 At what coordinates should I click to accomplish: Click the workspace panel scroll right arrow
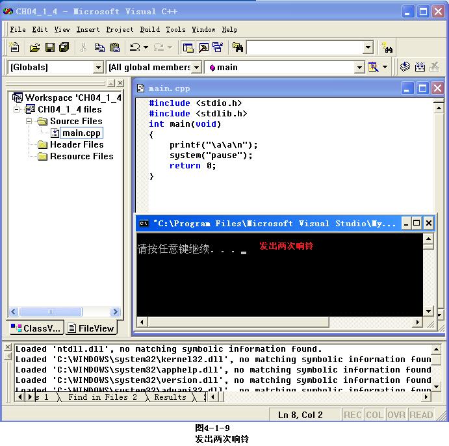click(115, 311)
